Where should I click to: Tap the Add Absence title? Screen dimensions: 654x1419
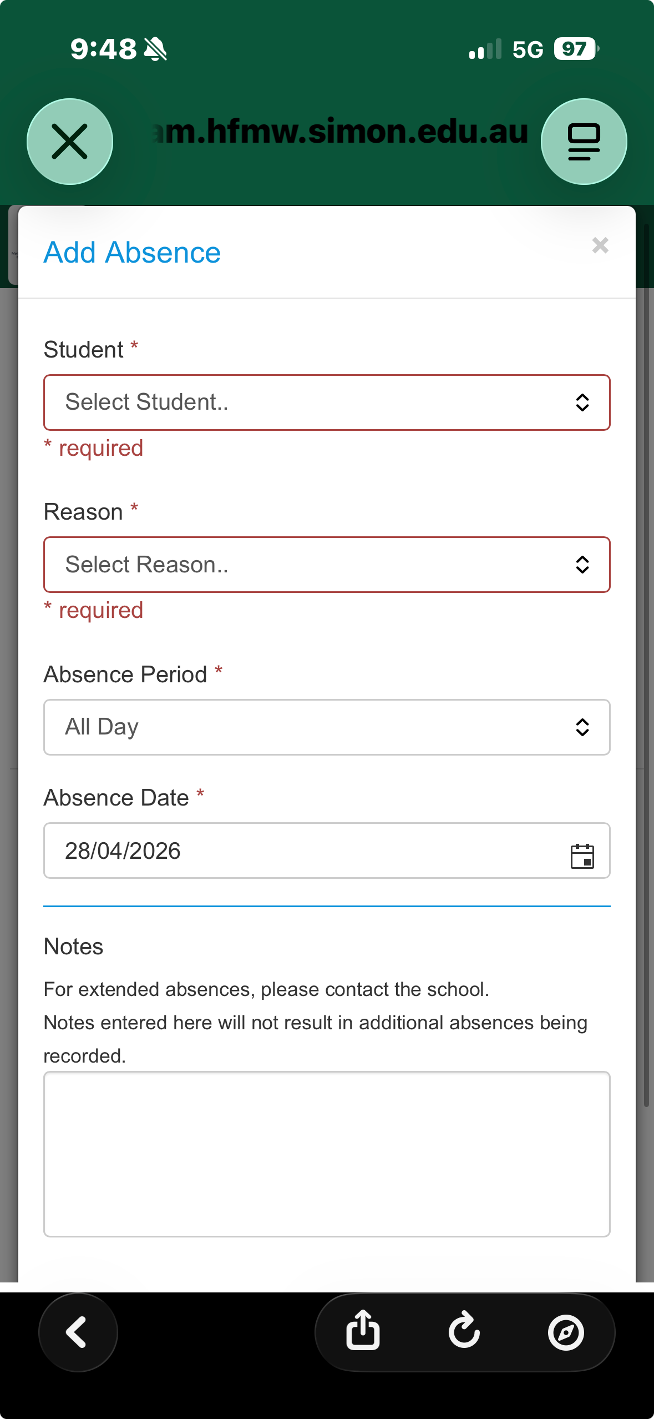click(132, 253)
